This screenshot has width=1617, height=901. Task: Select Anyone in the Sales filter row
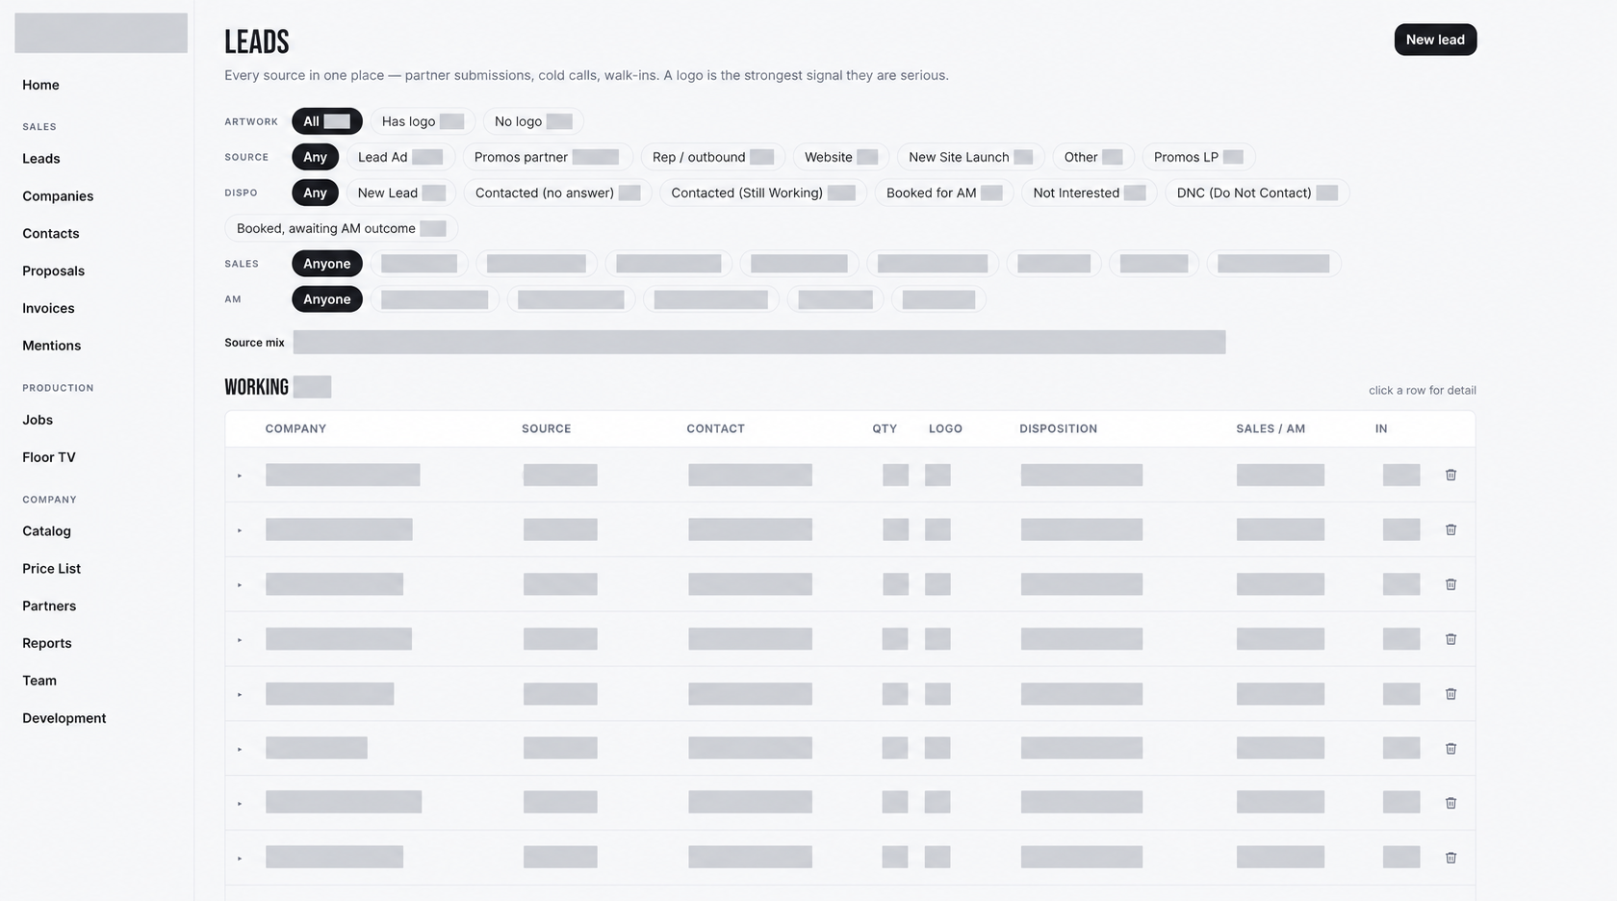pyautogui.click(x=327, y=264)
